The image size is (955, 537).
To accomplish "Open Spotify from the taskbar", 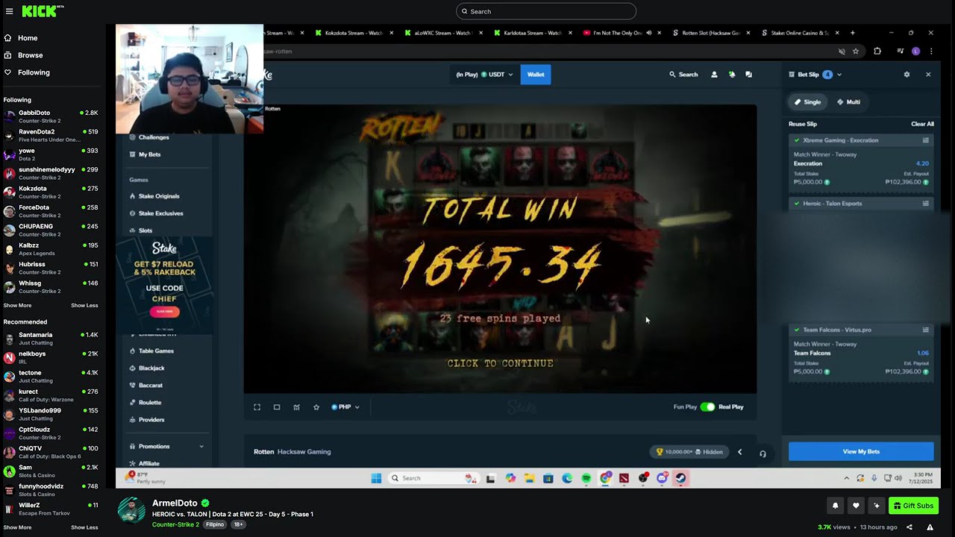I will click(x=586, y=478).
